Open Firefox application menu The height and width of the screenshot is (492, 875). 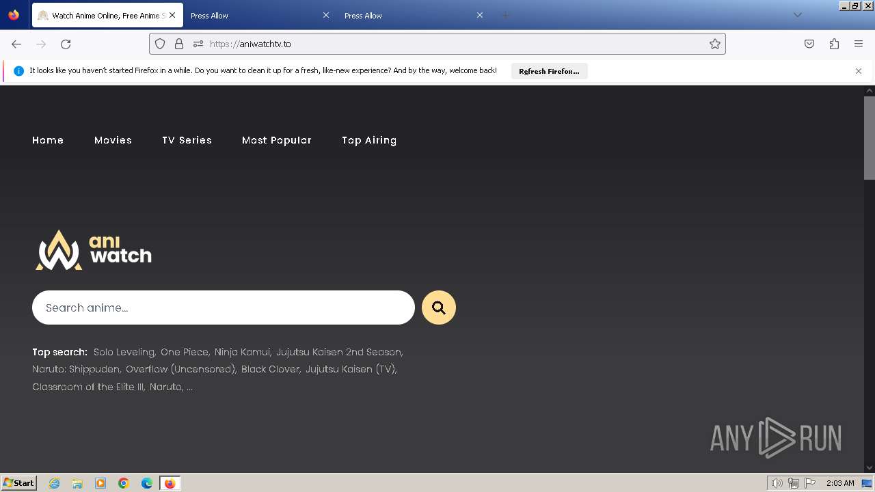click(x=859, y=44)
